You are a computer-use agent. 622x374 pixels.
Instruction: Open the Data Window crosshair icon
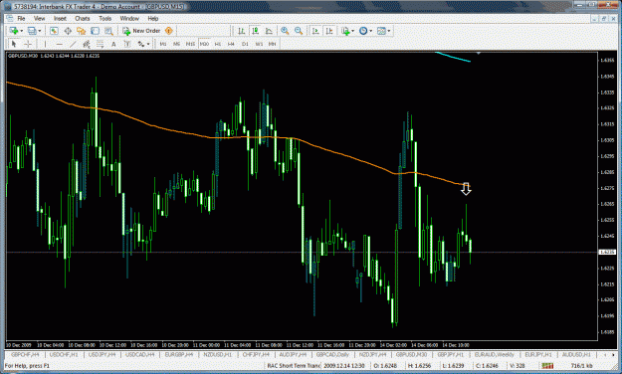68,31
